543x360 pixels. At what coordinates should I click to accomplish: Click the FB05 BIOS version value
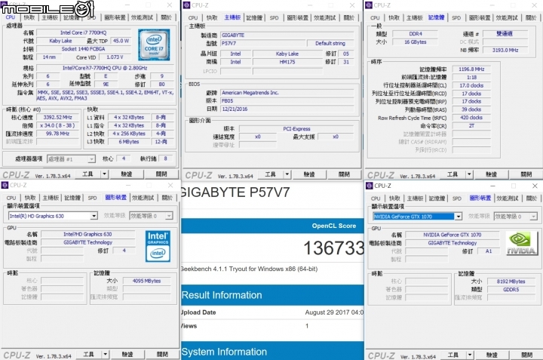287,101
